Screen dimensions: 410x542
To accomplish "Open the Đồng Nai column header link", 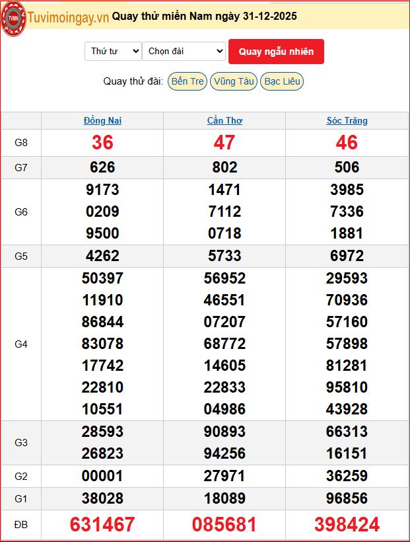I will tap(102, 121).
